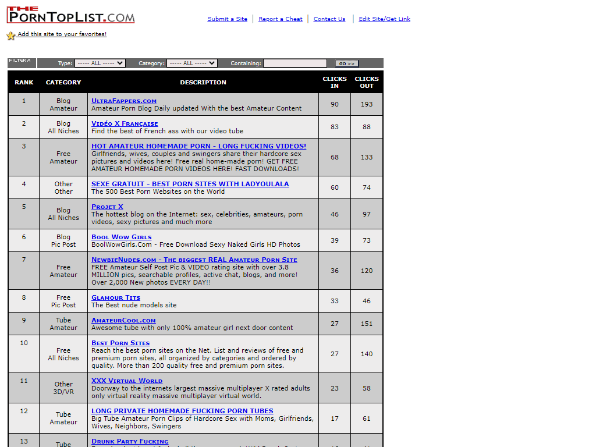Open the Submit a Site link
The image size is (596, 447).
(x=227, y=19)
